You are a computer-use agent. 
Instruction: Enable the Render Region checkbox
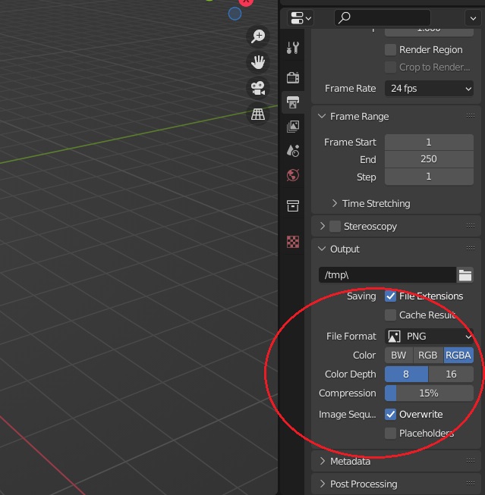pos(391,50)
